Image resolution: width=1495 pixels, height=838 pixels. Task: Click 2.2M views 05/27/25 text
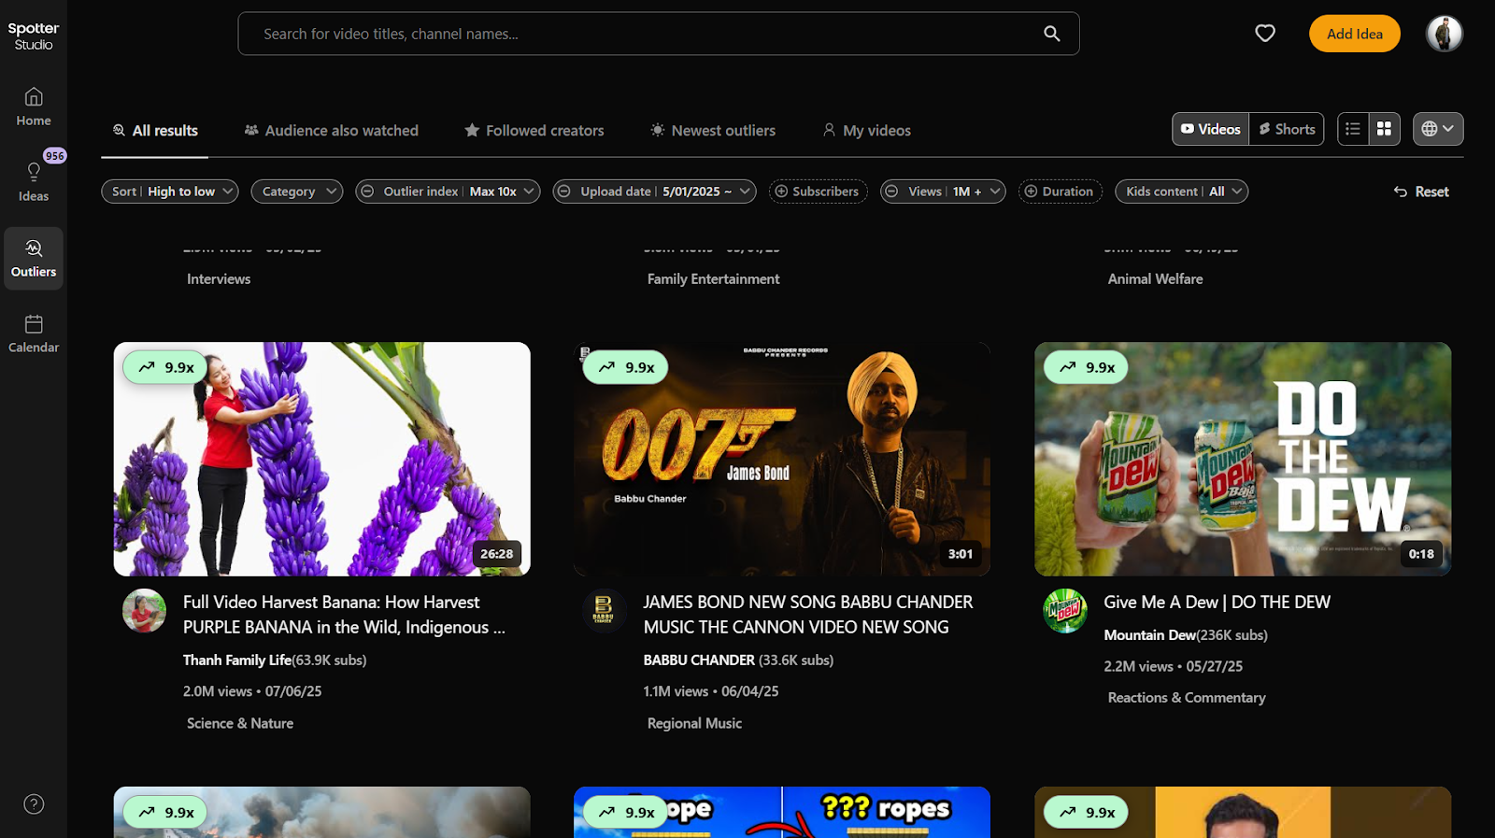pos(1174,667)
